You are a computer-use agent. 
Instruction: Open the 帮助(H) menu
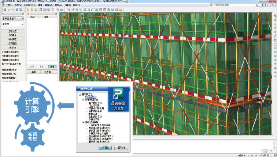(x=77, y=5)
